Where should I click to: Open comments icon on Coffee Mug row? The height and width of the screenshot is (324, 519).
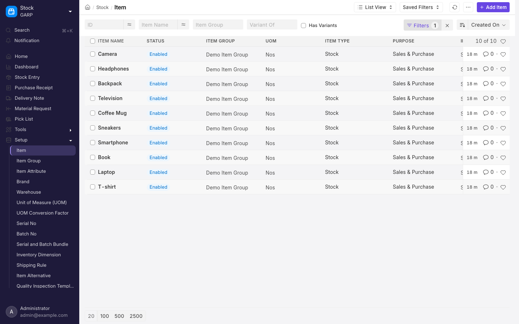point(486,113)
